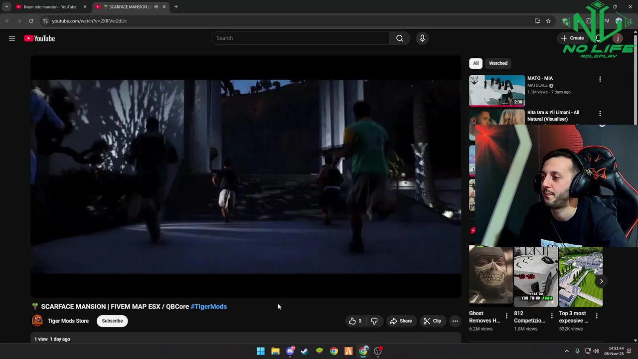Screen dimensions: 638x359
Task: Subscribe to Tiger Mods Store
Action: pos(112,321)
